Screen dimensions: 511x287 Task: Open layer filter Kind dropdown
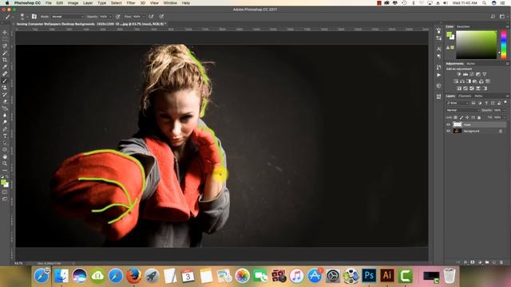[x=458, y=103]
